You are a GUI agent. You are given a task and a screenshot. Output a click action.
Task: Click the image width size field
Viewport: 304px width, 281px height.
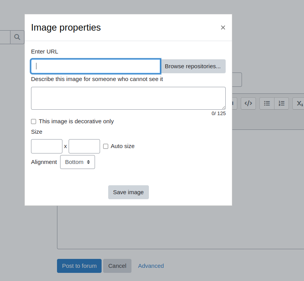pyautogui.click(x=47, y=147)
